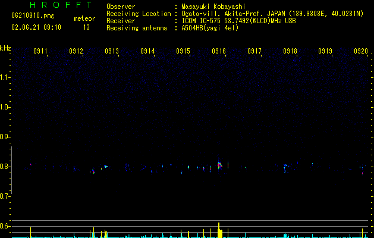Click the 0.7 frequency axis label

click(x=4, y=196)
